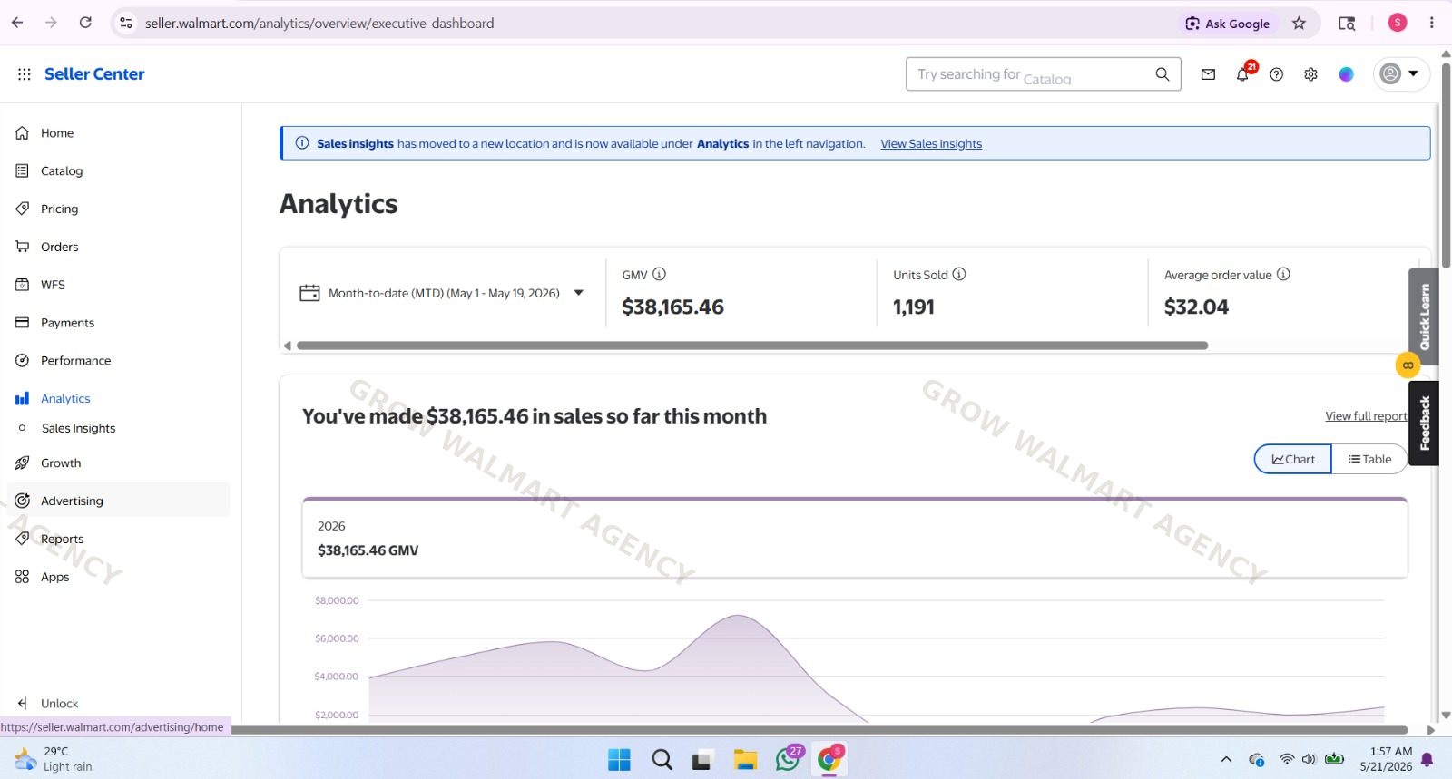Image resolution: width=1452 pixels, height=779 pixels.
Task: Open the messages envelope icon
Action: pos(1208,75)
